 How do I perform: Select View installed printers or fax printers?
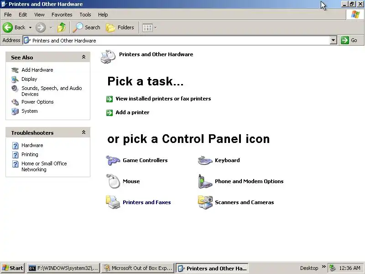[x=163, y=99]
